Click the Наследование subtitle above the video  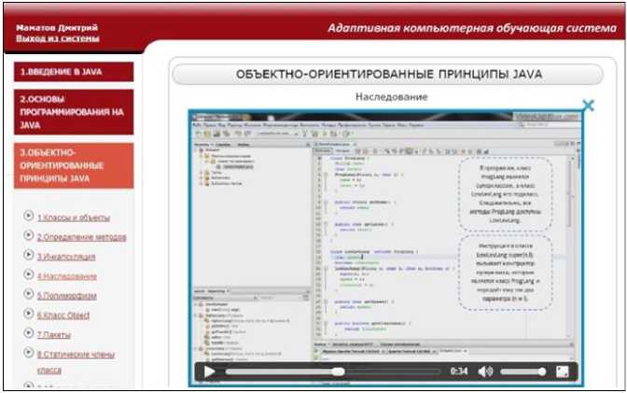(392, 97)
